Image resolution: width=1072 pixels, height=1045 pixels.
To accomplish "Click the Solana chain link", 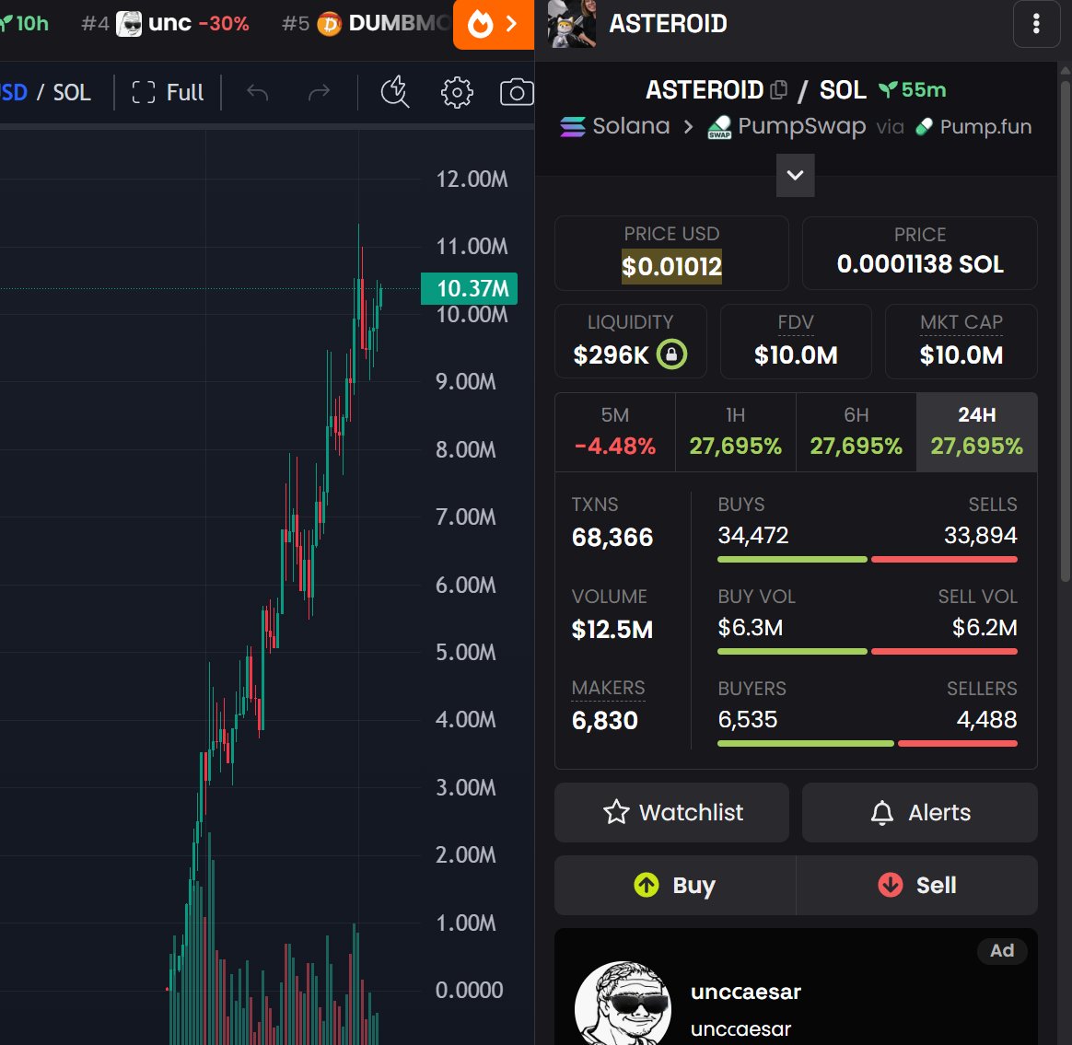I will pos(614,126).
